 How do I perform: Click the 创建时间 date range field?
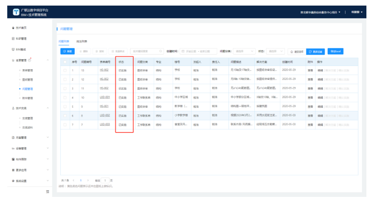pos(198,51)
